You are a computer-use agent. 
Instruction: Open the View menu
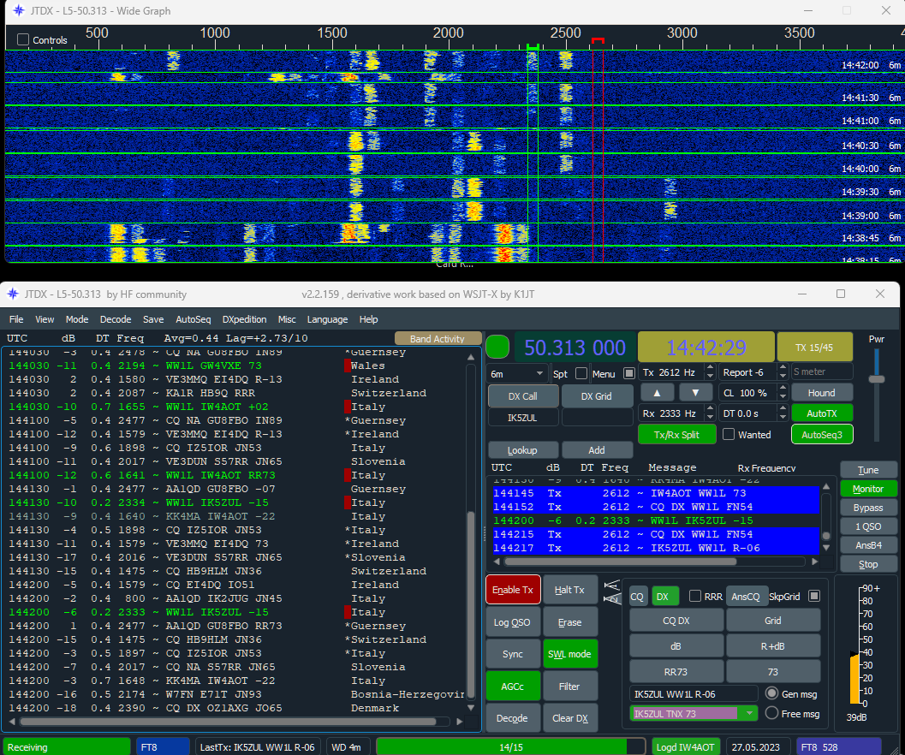45,319
